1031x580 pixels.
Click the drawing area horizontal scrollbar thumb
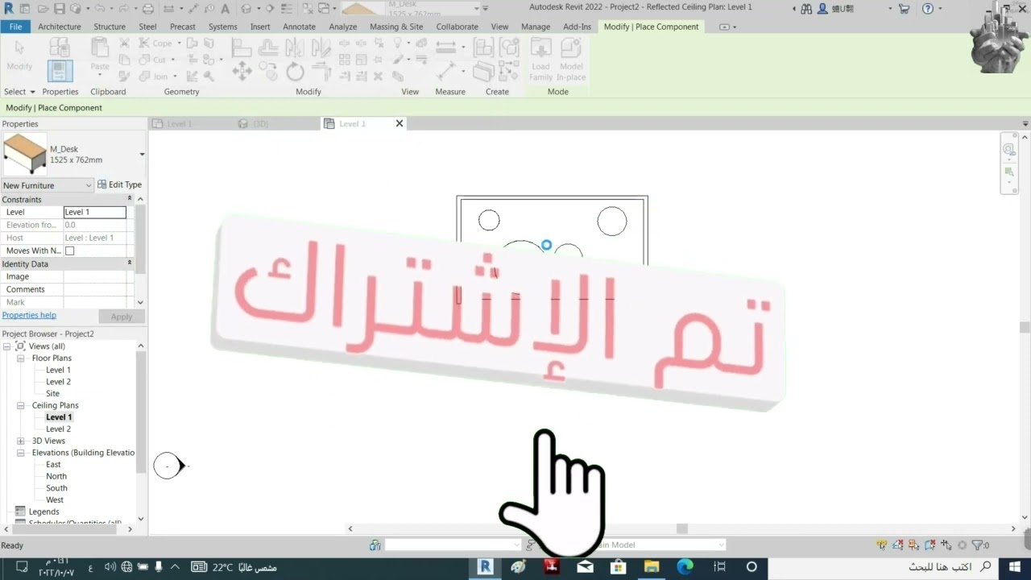point(682,528)
